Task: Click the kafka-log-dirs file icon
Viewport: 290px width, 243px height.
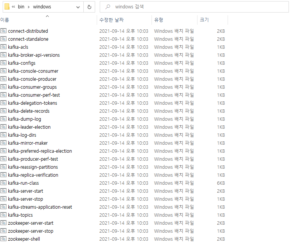Action: point(3,135)
